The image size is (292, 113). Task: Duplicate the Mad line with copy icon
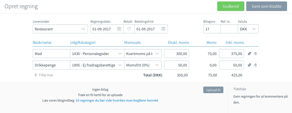click(x=250, y=54)
